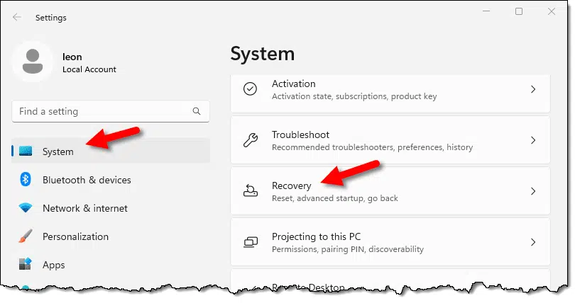Screen dimensions: 575x303
Task: Expand Activation via its chevron
Action: pos(533,89)
